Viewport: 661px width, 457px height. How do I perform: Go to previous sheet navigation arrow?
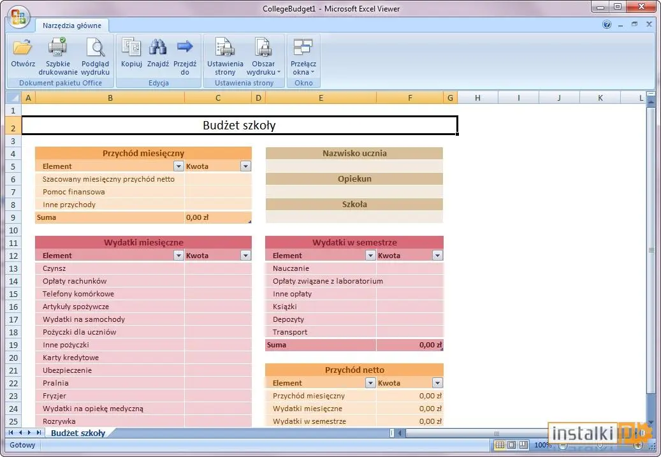(x=20, y=433)
